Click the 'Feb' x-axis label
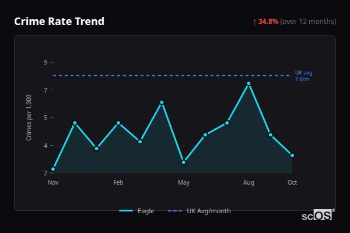The width and height of the screenshot is (350, 233). [x=118, y=182]
